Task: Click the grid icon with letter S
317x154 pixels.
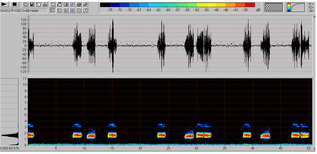Action: 72,4
